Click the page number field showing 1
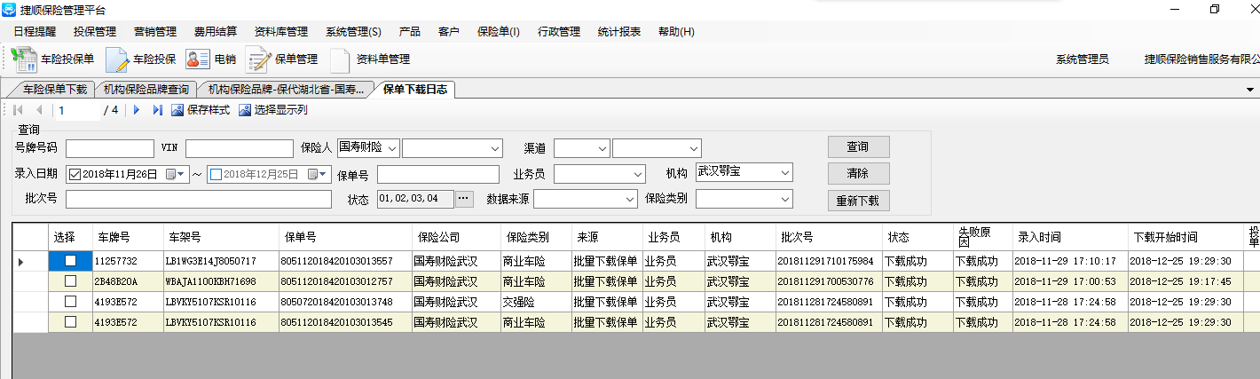The width and height of the screenshot is (1260, 379). click(76, 110)
